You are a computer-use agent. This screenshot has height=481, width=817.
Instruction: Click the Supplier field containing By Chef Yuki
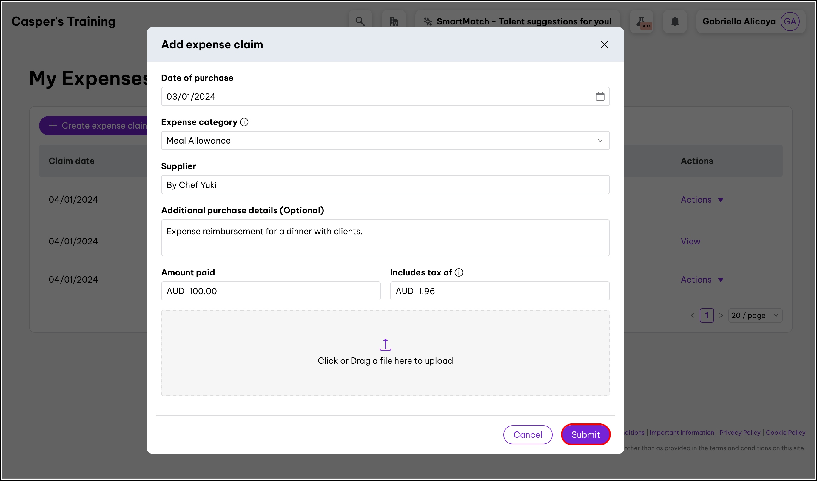[x=385, y=185]
